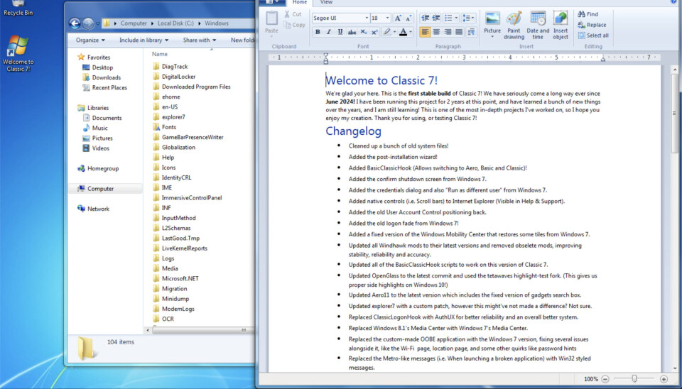The image size is (682, 389).
Task: Open the bullet list style dropdown arrow
Action: pyautogui.click(x=456, y=18)
